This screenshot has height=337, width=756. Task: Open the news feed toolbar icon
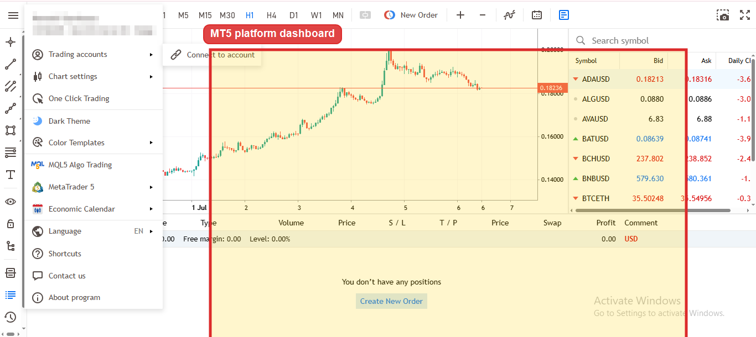click(x=564, y=15)
